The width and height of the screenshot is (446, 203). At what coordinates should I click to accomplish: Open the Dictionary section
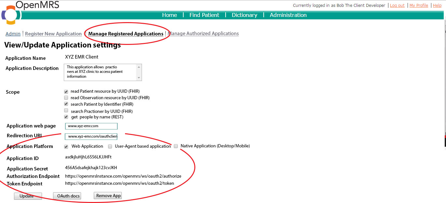click(x=244, y=15)
